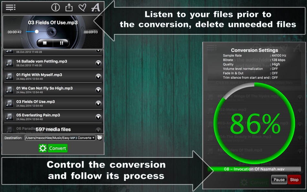Open the playlist menu icon

click(x=11, y=7)
